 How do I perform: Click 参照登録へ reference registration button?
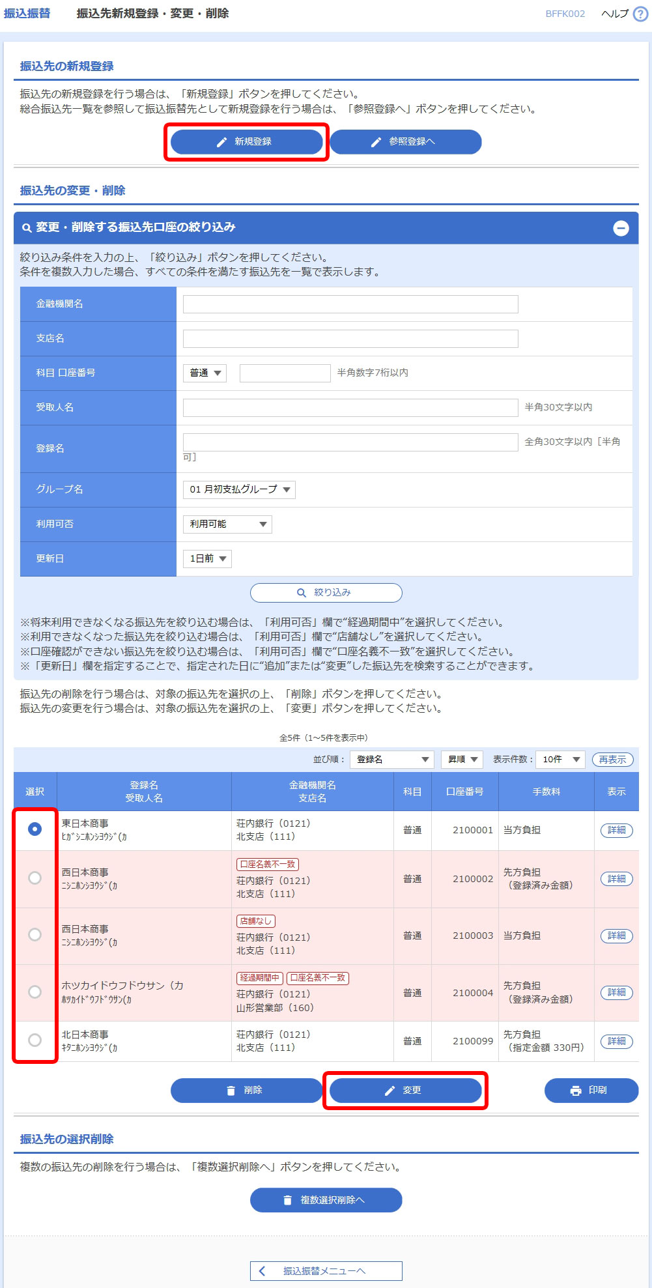(x=406, y=142)
